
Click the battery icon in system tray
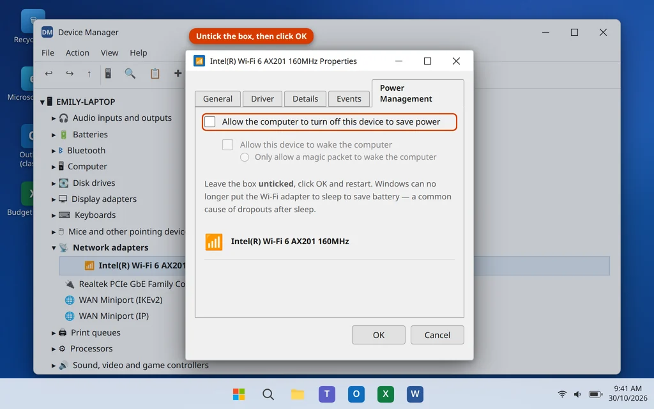(596, 394)
